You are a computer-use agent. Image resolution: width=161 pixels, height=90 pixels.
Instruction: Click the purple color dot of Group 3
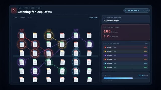click(105, 55)
